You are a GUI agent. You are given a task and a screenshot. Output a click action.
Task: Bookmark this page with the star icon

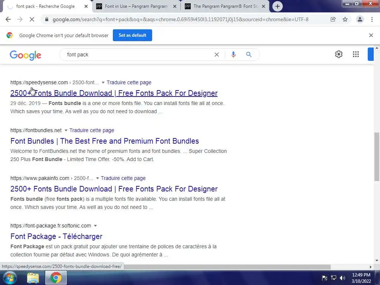pos(345,19)
